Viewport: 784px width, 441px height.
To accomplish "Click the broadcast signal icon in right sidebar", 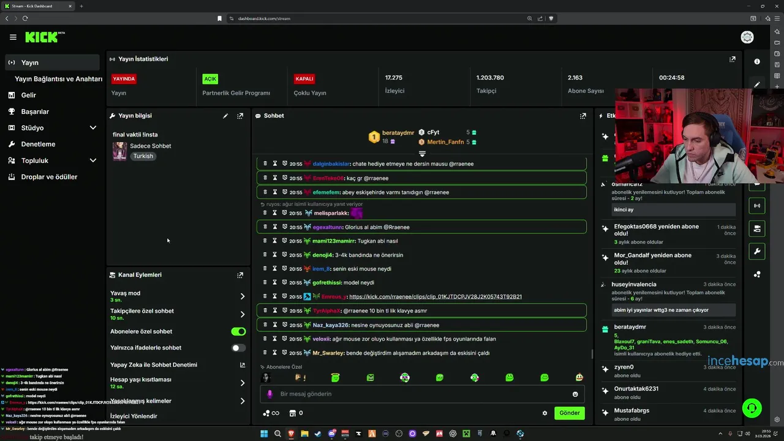I will pos(757,206).
